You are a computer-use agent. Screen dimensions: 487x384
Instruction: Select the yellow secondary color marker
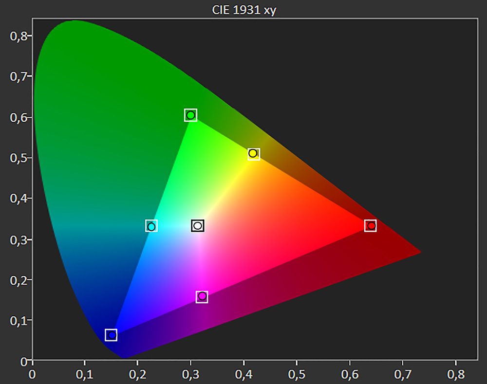point(253,154)
